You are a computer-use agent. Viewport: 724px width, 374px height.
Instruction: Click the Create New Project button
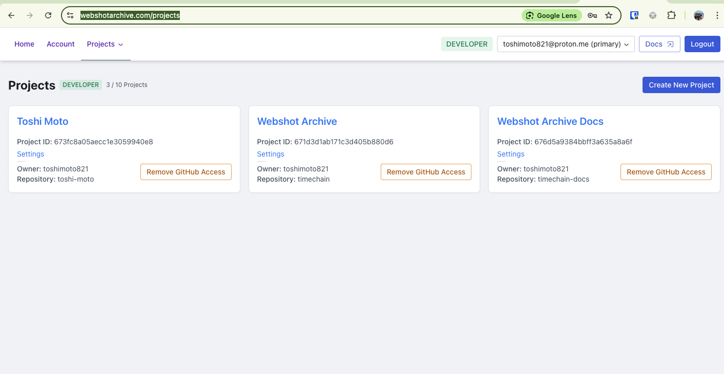click(x=681, y=85)
